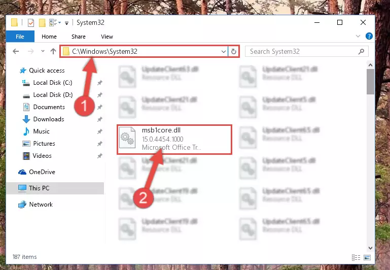Switch to the View ribbon tab
The height and width of the screenshot is (270, 390).
coord(107,37)
